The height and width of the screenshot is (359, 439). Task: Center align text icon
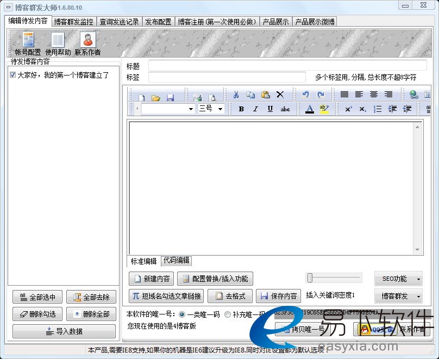(374, 95)
